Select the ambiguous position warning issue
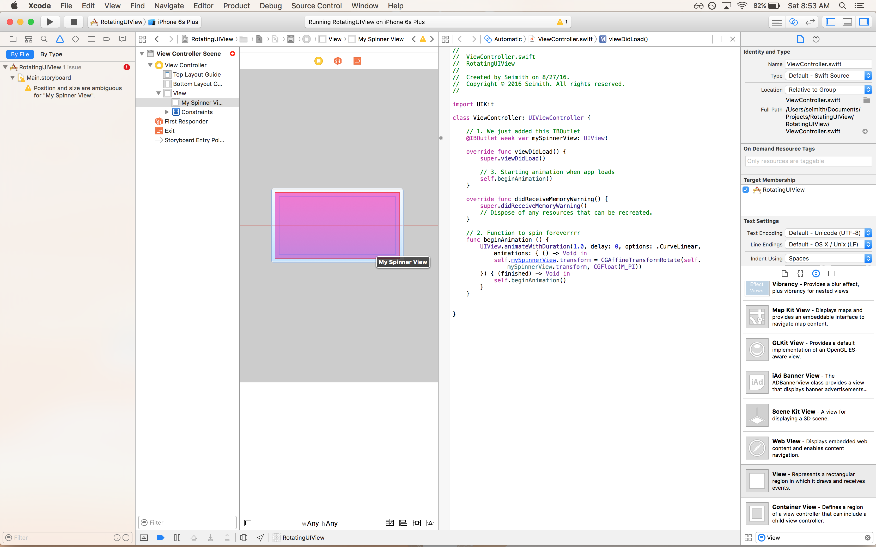 pos(77,91)
